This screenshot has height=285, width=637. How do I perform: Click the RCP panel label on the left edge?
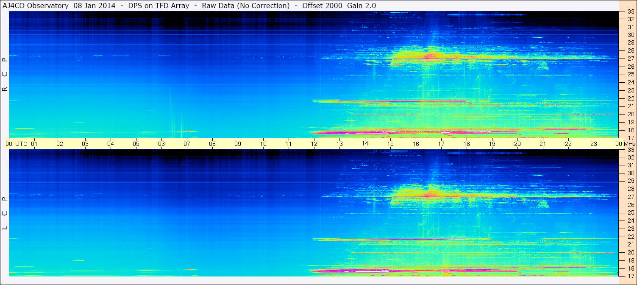[5, 74]
